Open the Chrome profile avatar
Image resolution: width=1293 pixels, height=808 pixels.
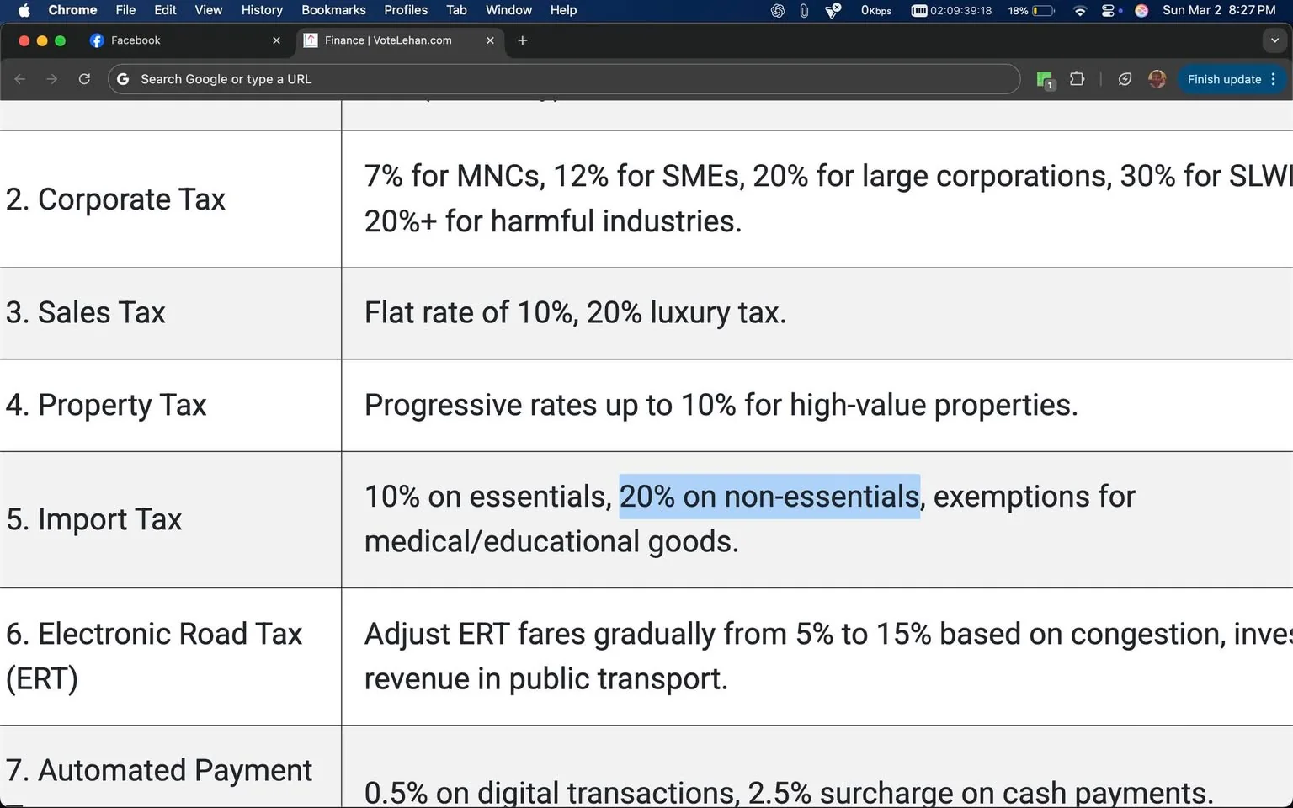[x=1157, y=79]
